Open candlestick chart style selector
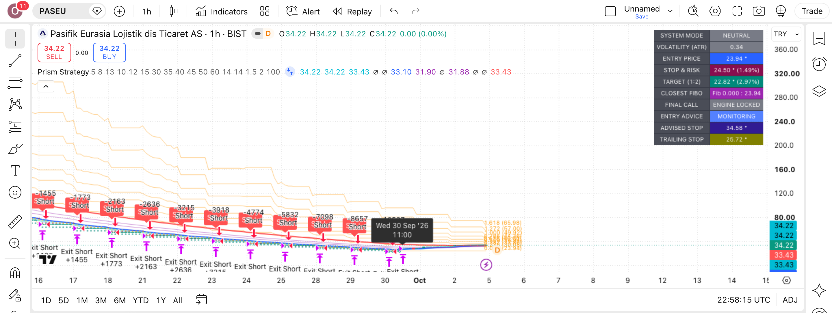This screenshot has height=313, width=832. (x=173, y=11)
